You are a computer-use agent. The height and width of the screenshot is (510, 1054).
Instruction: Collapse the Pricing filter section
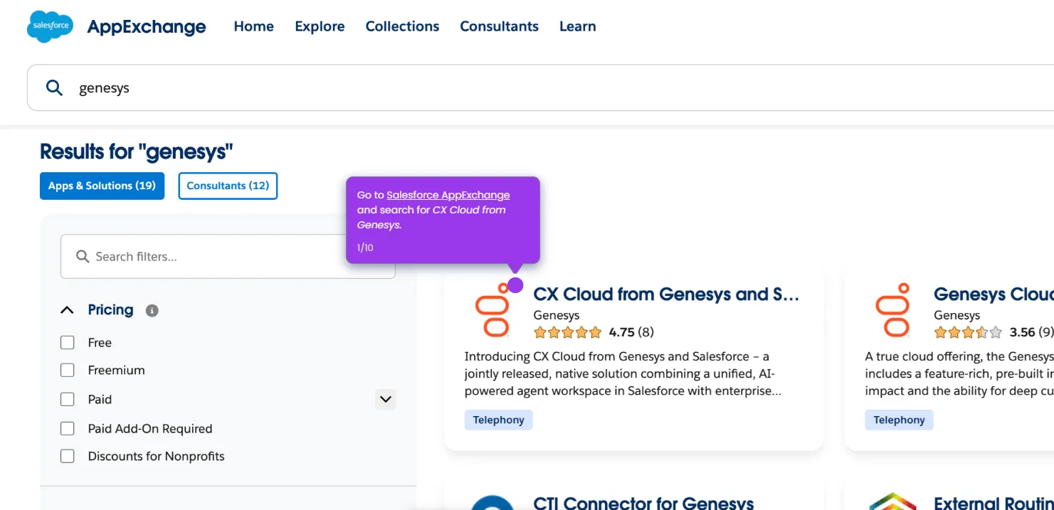[67, 310]
